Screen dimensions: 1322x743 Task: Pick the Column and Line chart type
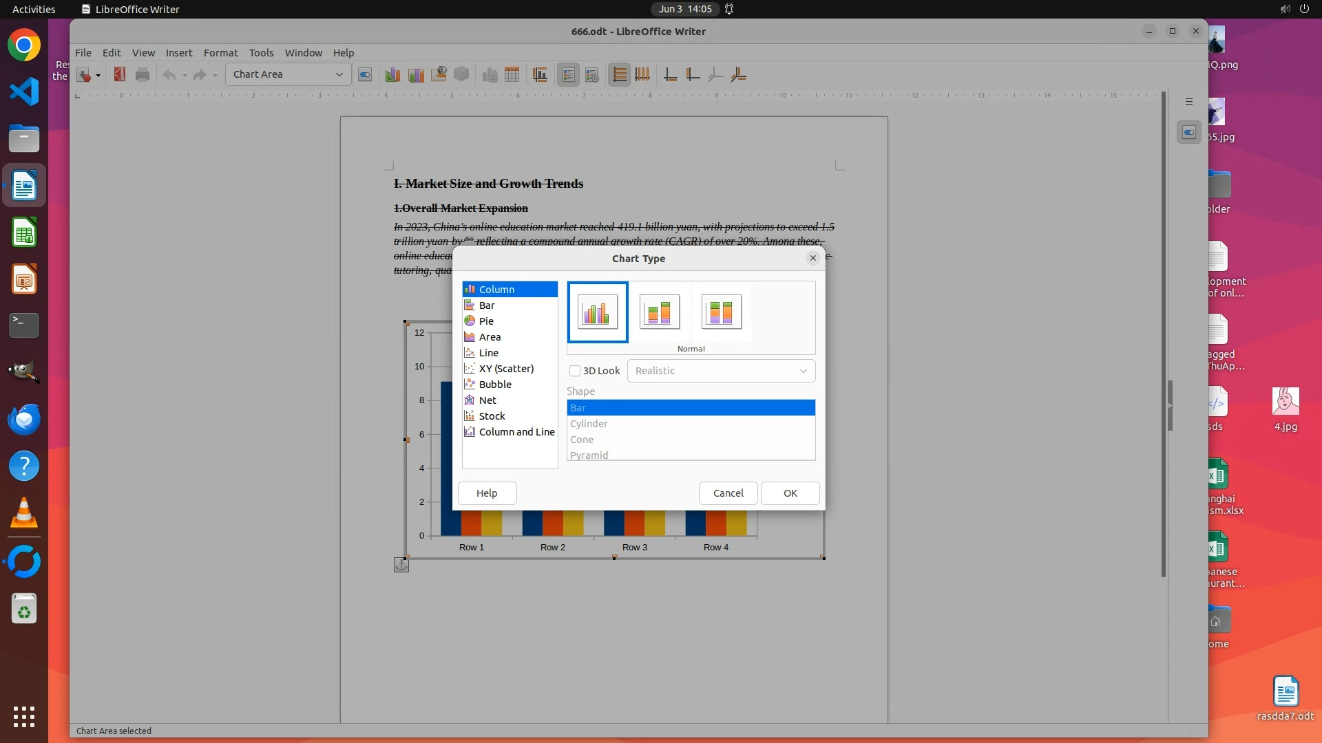click(x=516, y=432)
